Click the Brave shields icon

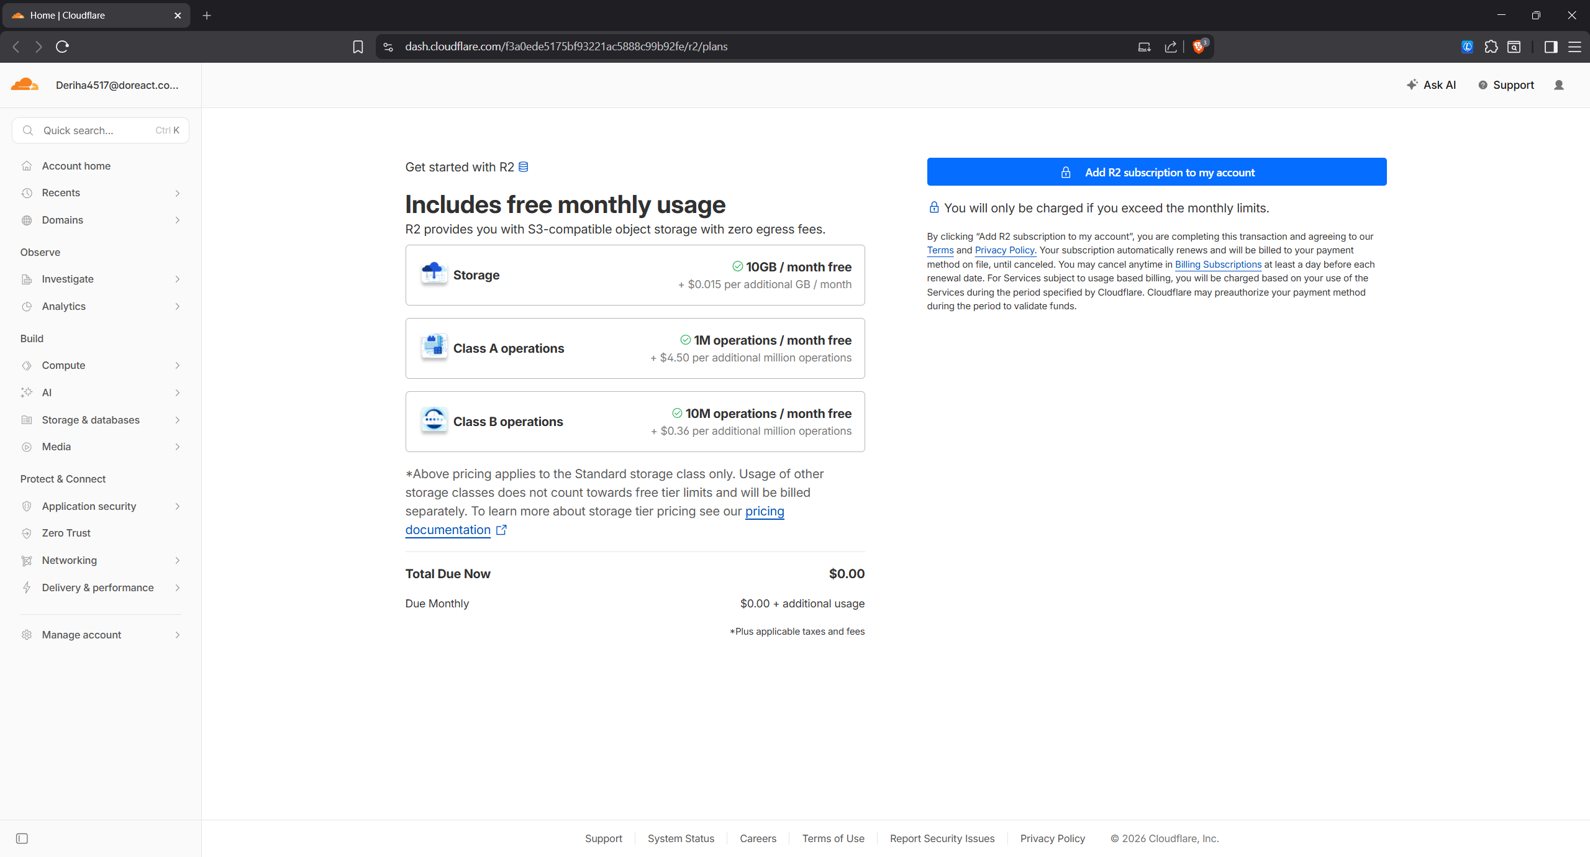[1199, 47]
